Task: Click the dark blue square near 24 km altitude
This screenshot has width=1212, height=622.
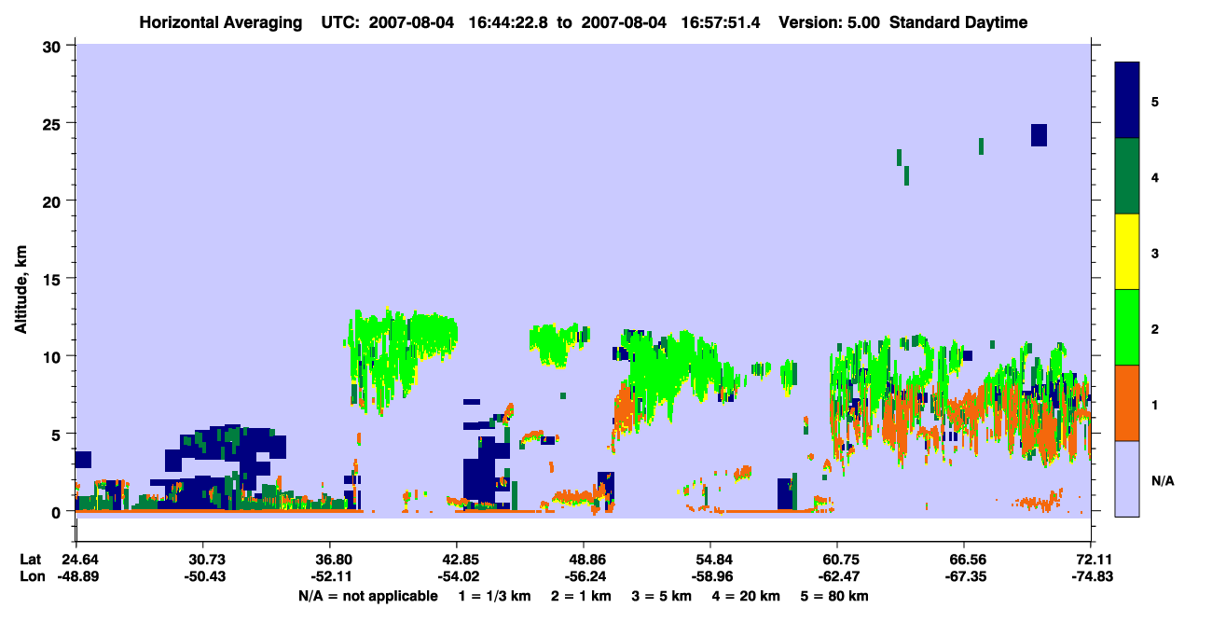Action: click(x=1039, y=135)
